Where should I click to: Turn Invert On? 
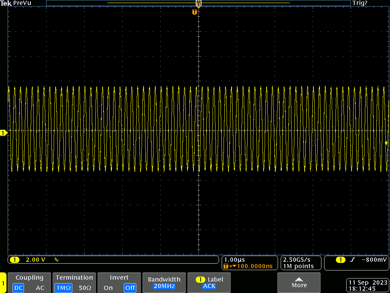108,288
